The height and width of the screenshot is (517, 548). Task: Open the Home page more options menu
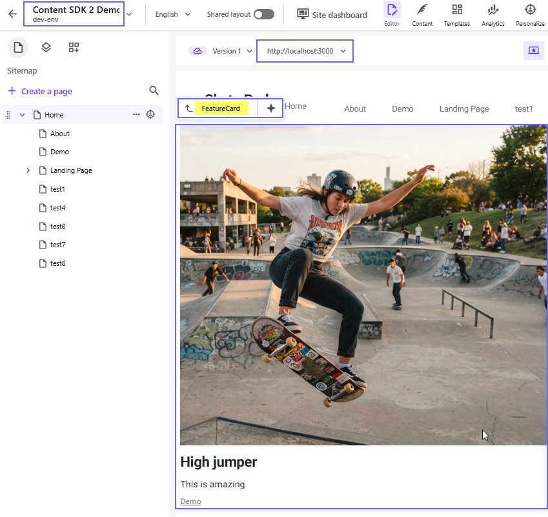136,114
